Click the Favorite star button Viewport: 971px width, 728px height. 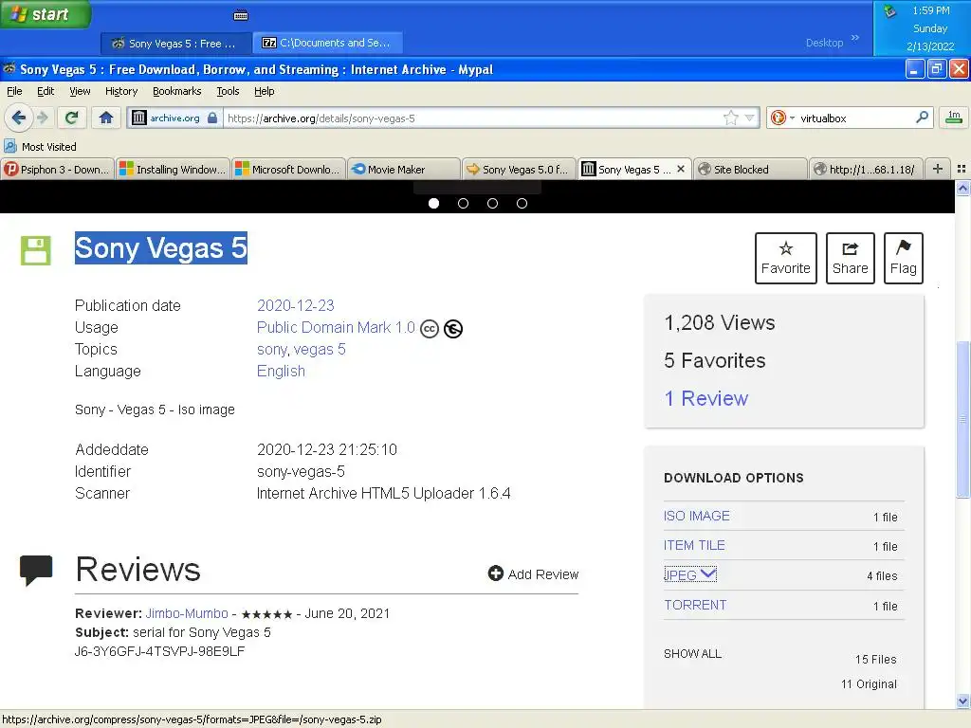[786, 258]
